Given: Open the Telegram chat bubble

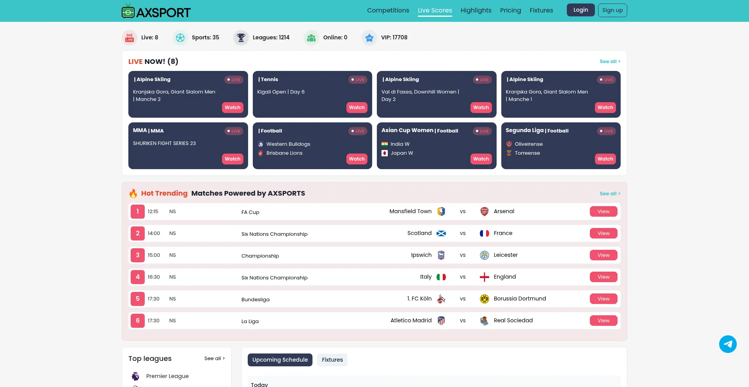Looking at the screenshot, I should (728, 344).
